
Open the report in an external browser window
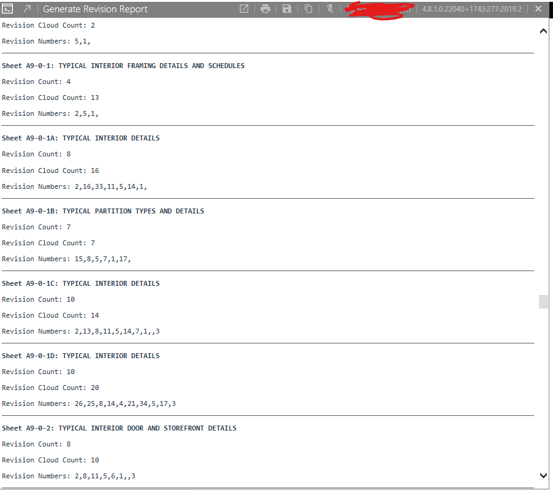pyautogui.click(x=243, y=9)
